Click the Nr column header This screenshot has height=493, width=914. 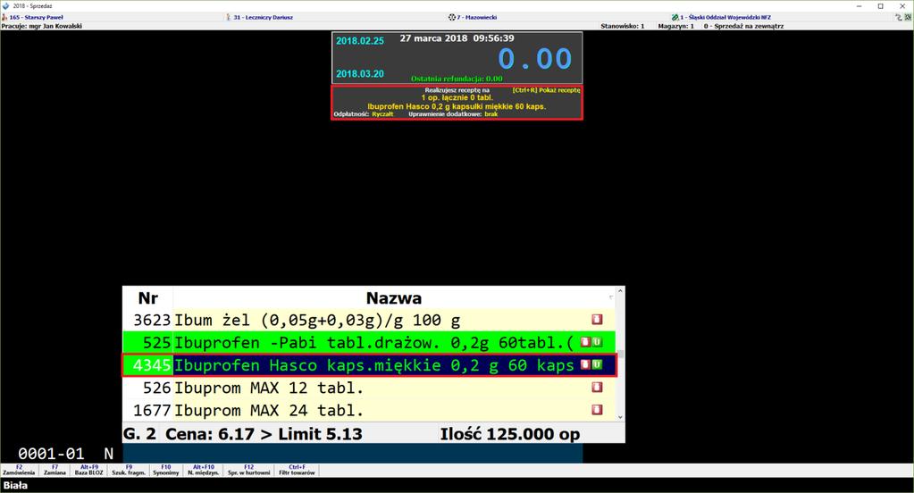pos(147,297)
